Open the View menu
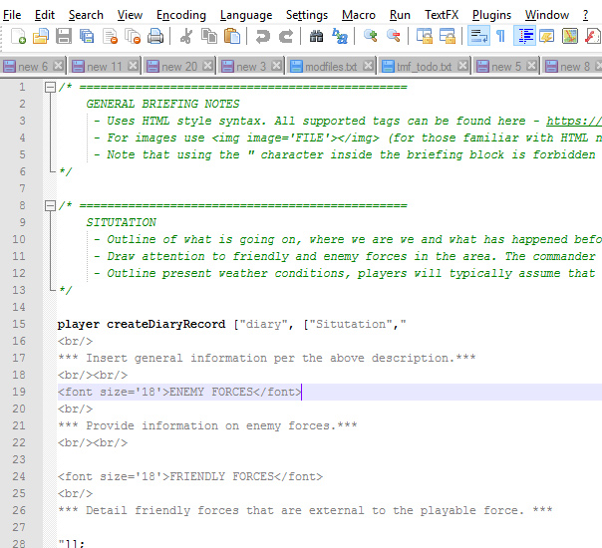 coord(130,15)
